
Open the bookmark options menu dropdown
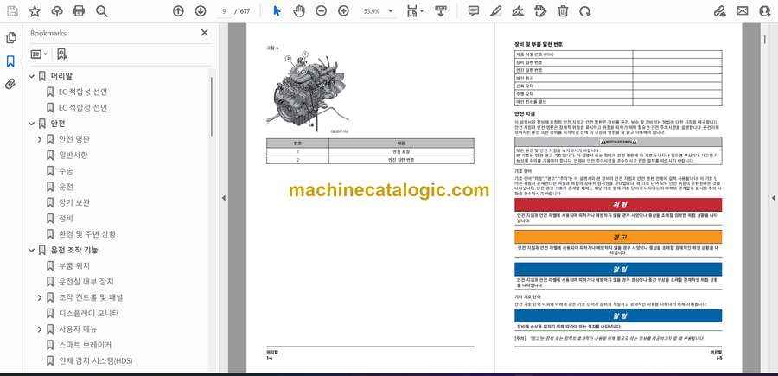point(39,54)
